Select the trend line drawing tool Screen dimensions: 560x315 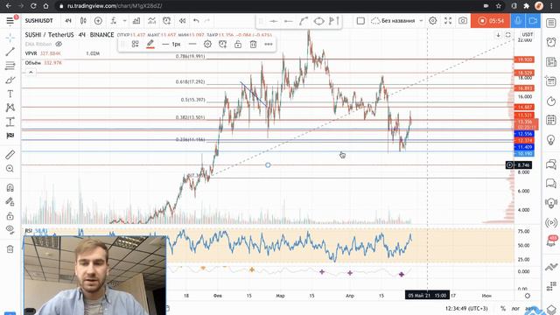(10, 52)
